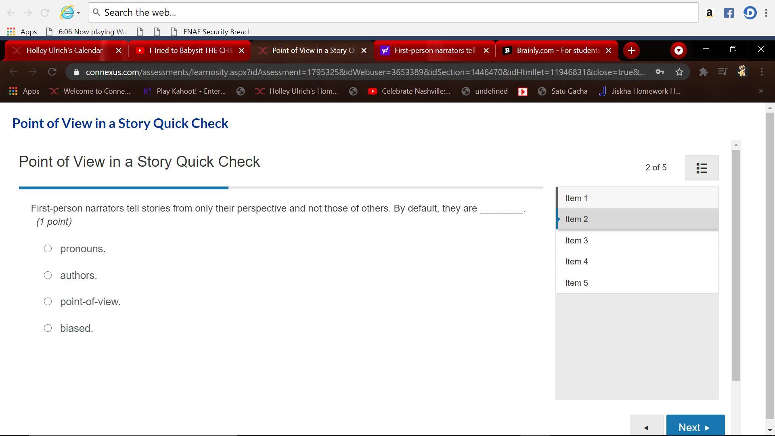Open new tab with plus icon
The height and width of the screenshot is (436, 775).
pos(631,50)
